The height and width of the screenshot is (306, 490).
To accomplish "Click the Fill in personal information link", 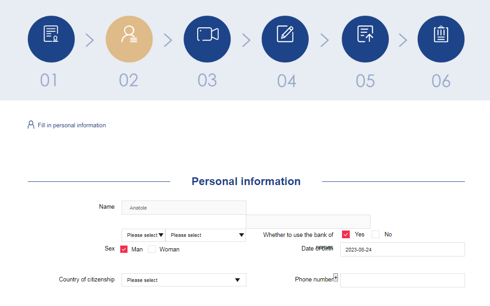I will [72, 125].
